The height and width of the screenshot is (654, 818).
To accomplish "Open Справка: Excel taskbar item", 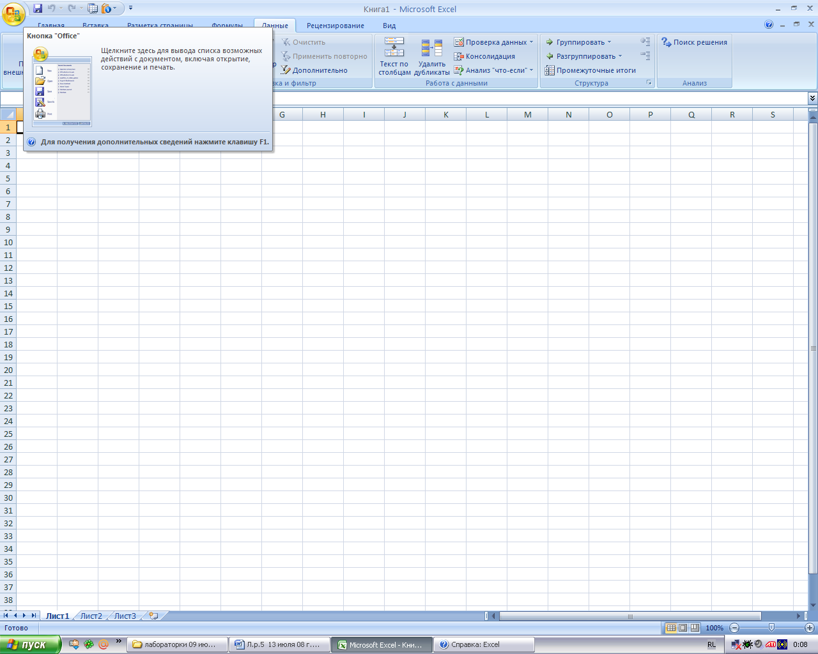I will click(x=484, y=645).
